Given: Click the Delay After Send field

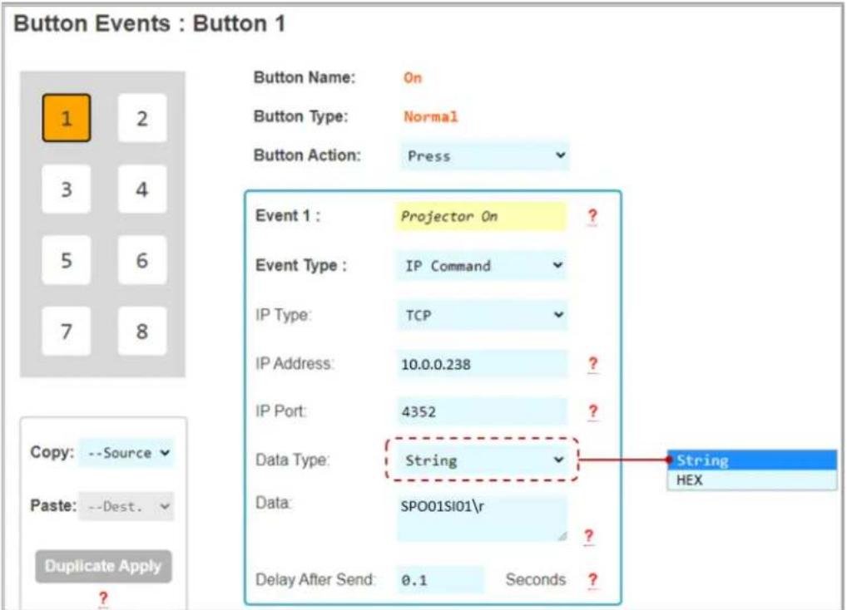Looking at the screenshot, I should [440, 580].
